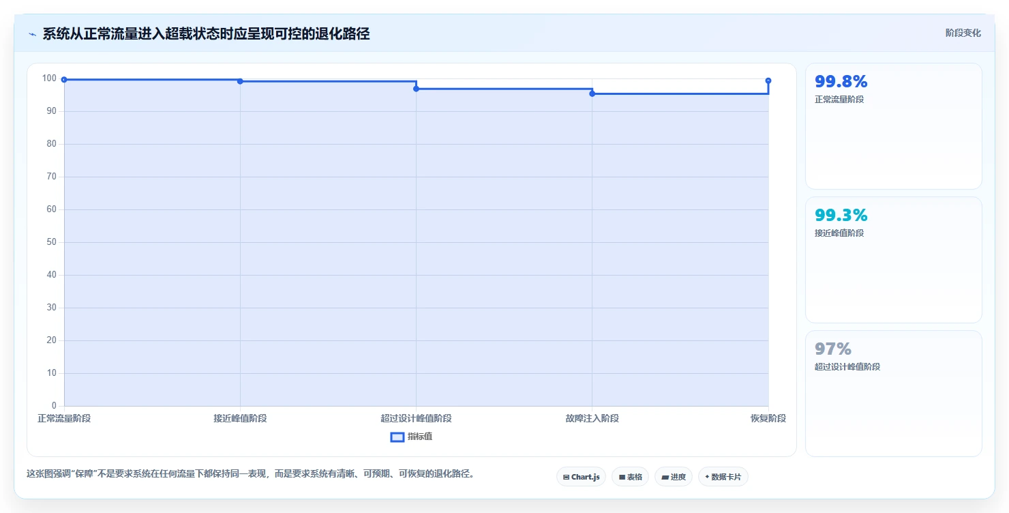Click the data point at 正常流量阶段
Image resolution: width=1009 pixels, height=513 pixels.
[64, 80]
